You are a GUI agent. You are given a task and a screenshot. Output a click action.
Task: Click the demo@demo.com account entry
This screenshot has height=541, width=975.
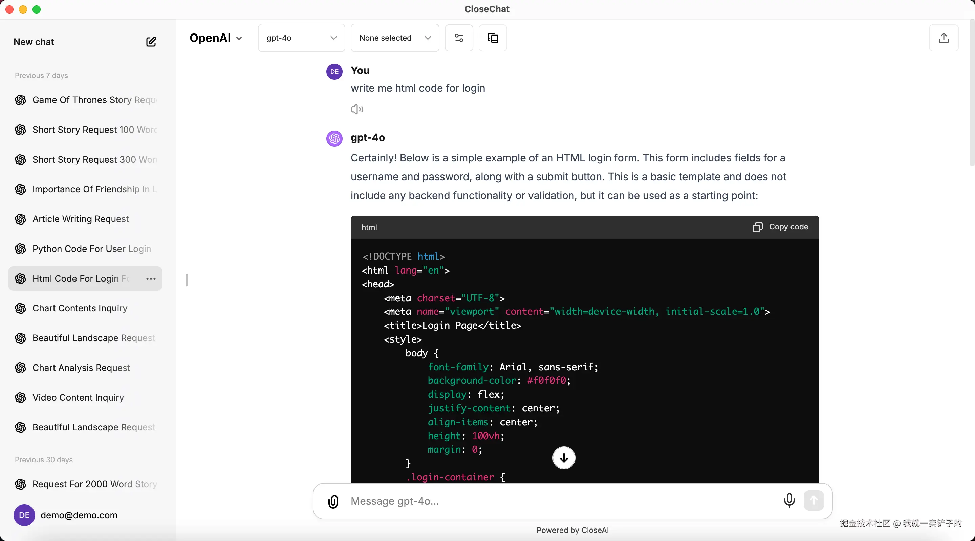pyautogui.click(x=79, y=515)
